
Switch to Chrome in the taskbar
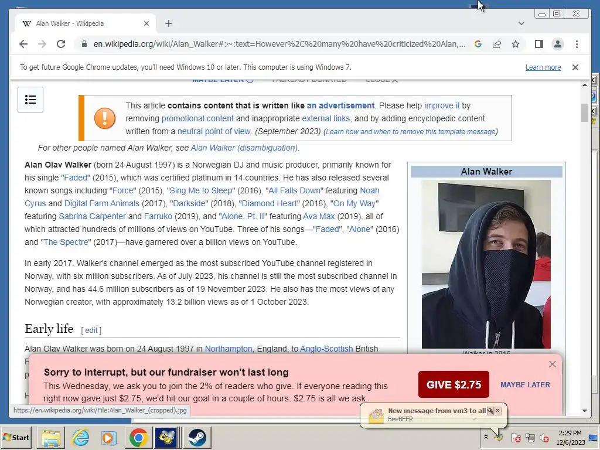pos(138,437)
